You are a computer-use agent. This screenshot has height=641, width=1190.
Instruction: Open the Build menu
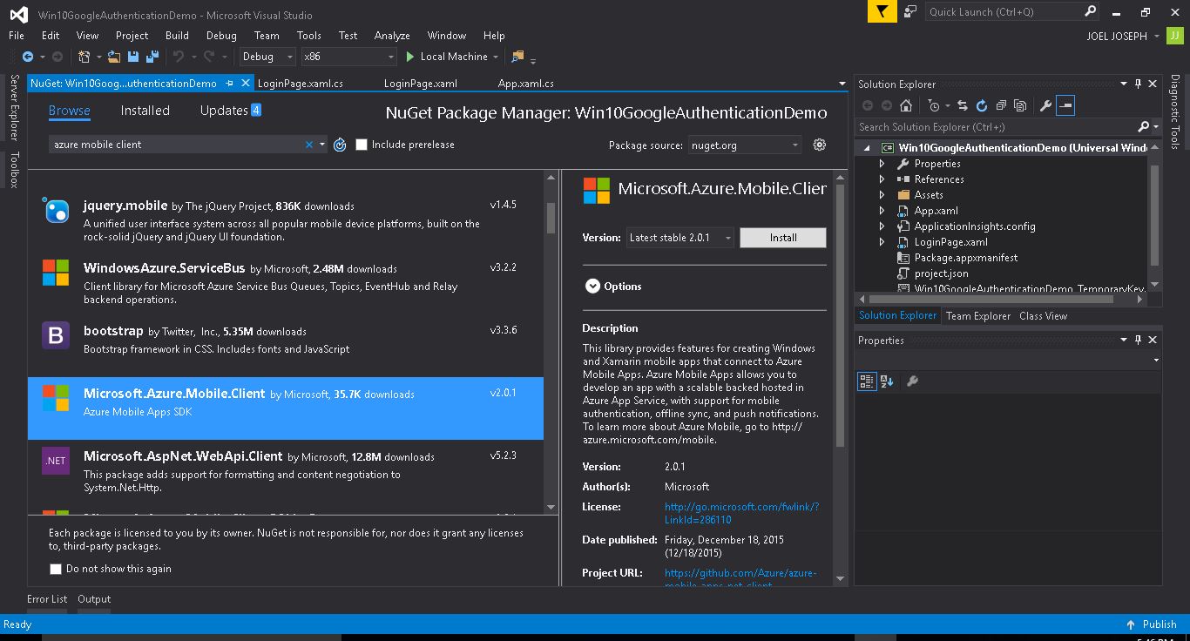[x=177, y=36]
